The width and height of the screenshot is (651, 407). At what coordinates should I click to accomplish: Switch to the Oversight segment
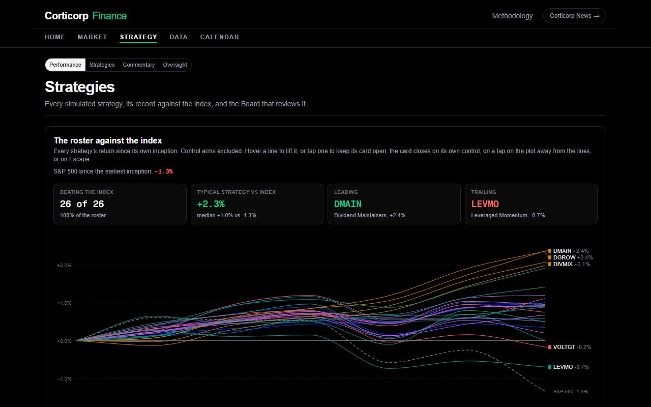click(x=175, y=65)
